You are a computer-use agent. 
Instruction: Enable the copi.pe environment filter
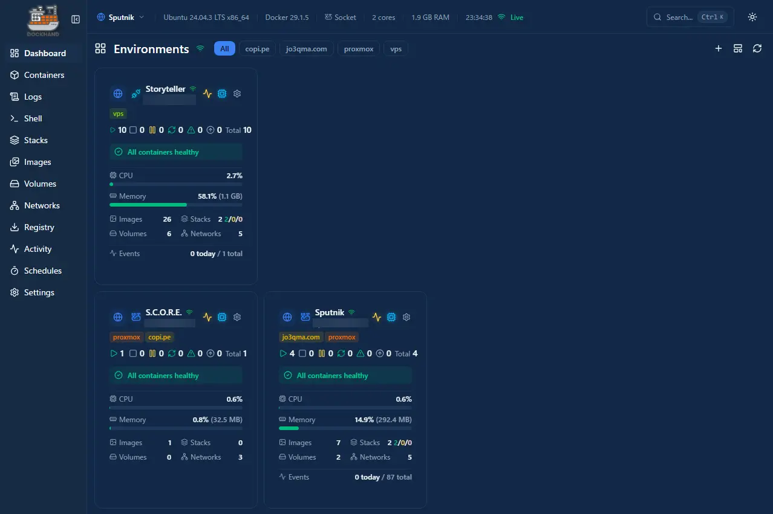256,48
